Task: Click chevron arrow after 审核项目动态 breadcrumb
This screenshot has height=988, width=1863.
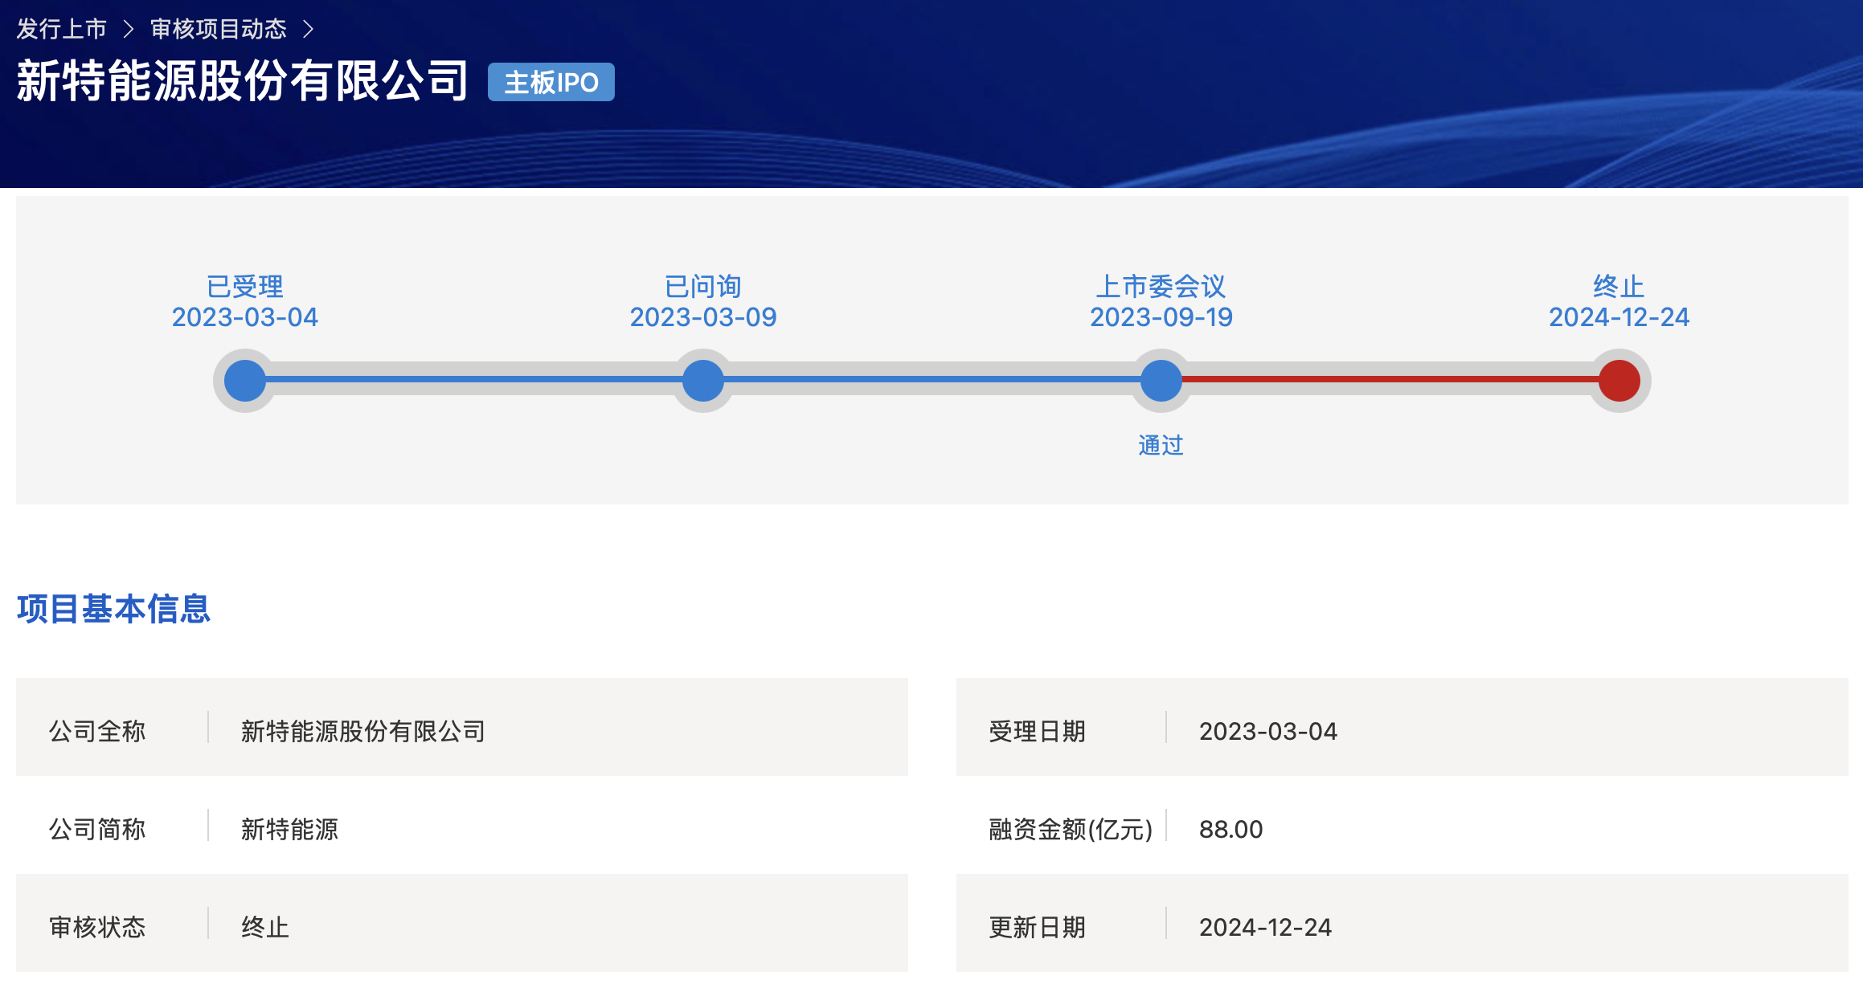Action: 308,30
